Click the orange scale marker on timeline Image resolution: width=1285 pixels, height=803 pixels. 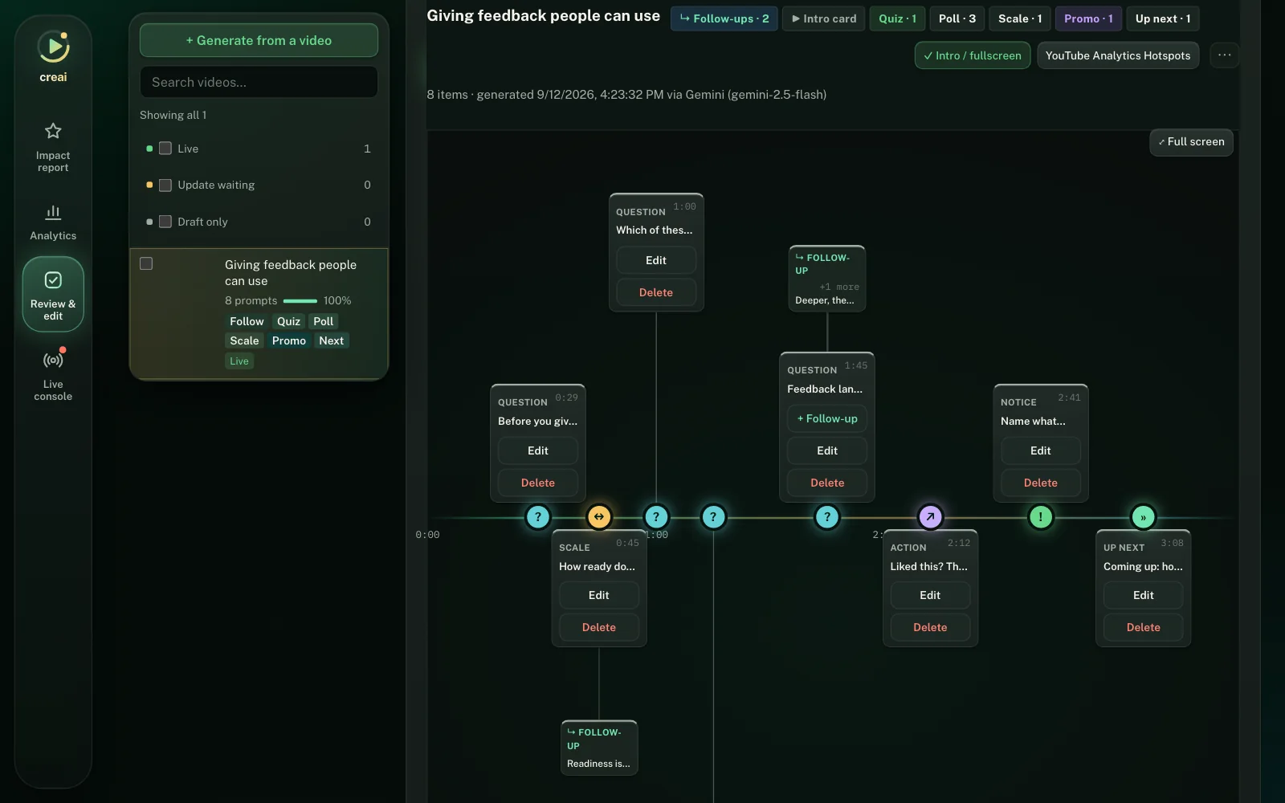[x=599, y=517]
